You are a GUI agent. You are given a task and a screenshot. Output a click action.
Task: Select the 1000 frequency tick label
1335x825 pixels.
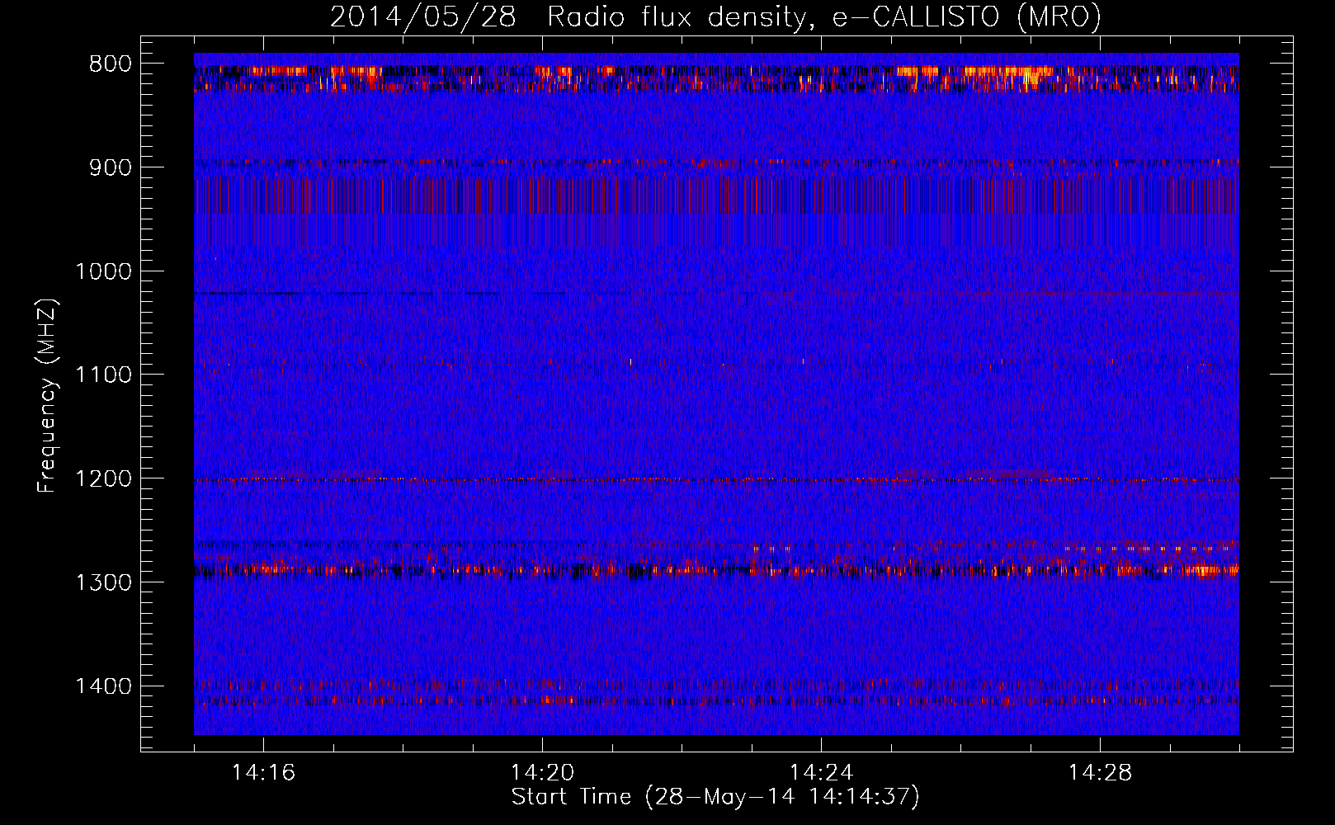pos(103,271)
